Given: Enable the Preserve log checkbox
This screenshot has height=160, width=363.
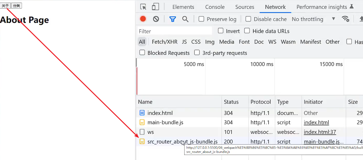Looking at the screenshot, I should point(201,19).
